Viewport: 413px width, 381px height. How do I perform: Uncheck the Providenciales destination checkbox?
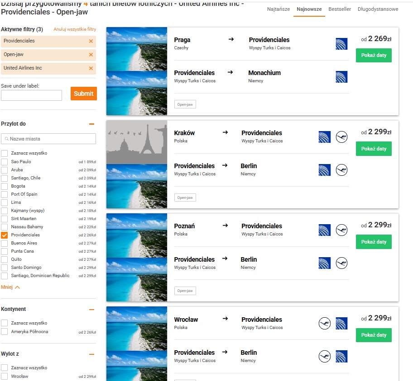click(4, 235)
